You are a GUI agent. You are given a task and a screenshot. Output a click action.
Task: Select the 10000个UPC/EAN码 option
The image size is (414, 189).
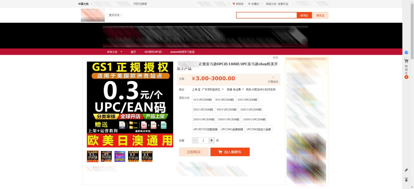tap(254, 119)
